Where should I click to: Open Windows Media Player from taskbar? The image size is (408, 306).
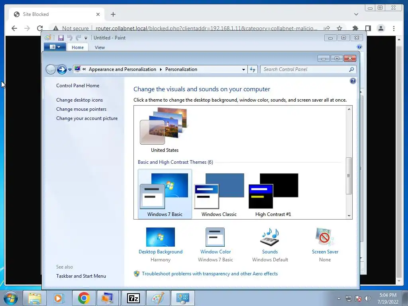click(59, 298)
